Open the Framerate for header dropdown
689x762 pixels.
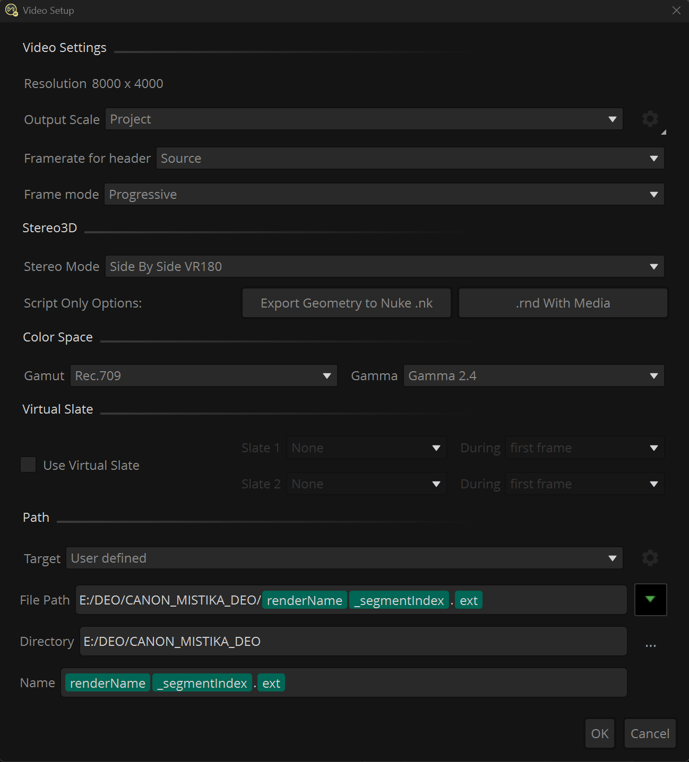410,158
